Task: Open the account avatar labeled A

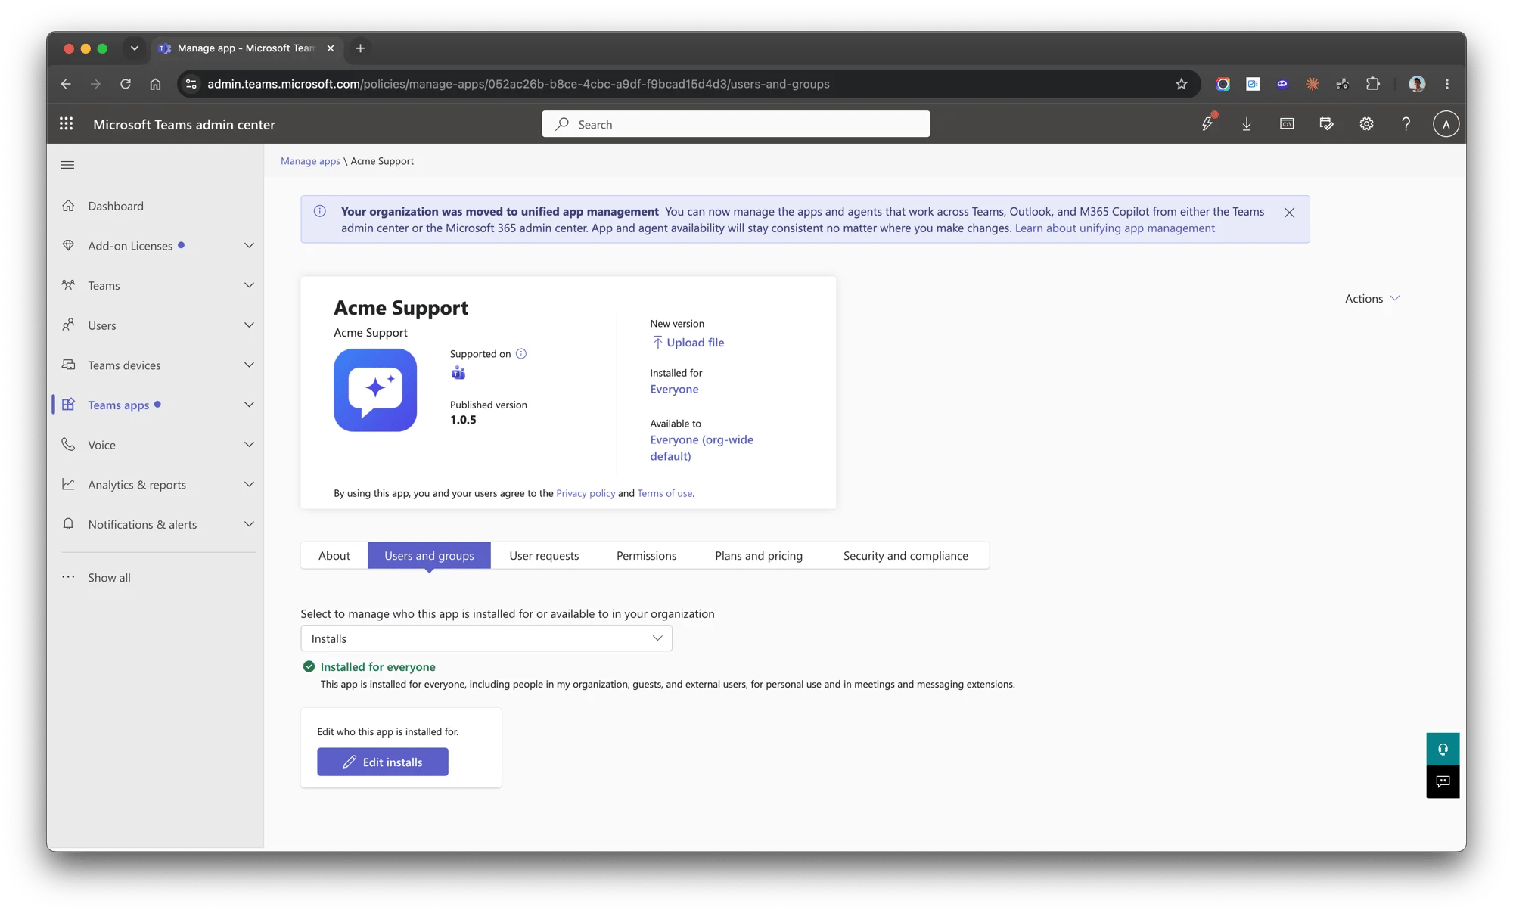Action: click(1446, 124)
